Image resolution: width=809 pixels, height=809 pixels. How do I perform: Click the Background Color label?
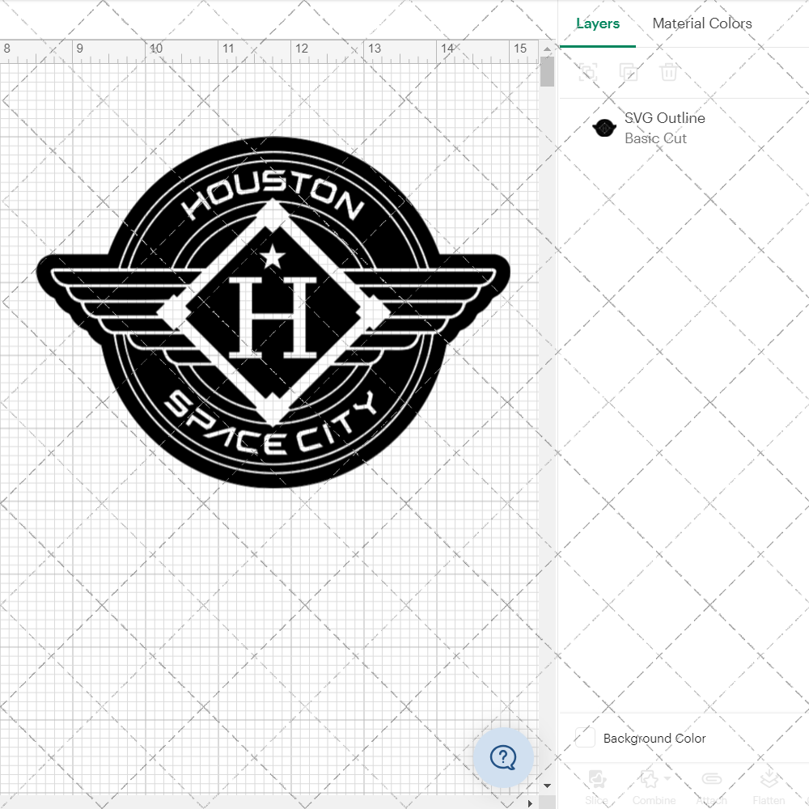(x=654, y=739)
